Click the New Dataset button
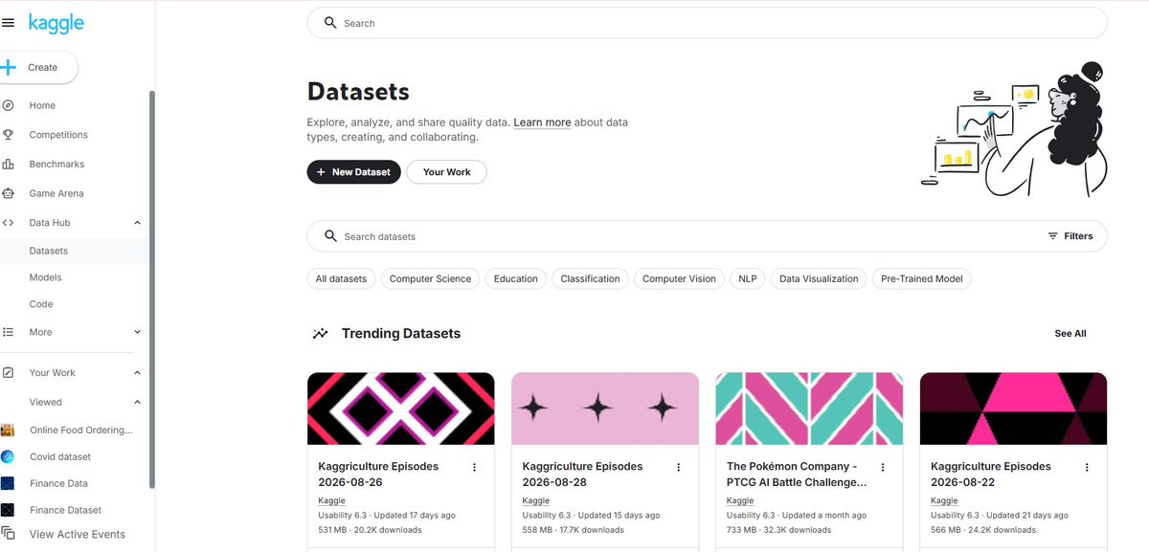The height and width of the screenshot is (552, 1149). click(x=353, y=172)
